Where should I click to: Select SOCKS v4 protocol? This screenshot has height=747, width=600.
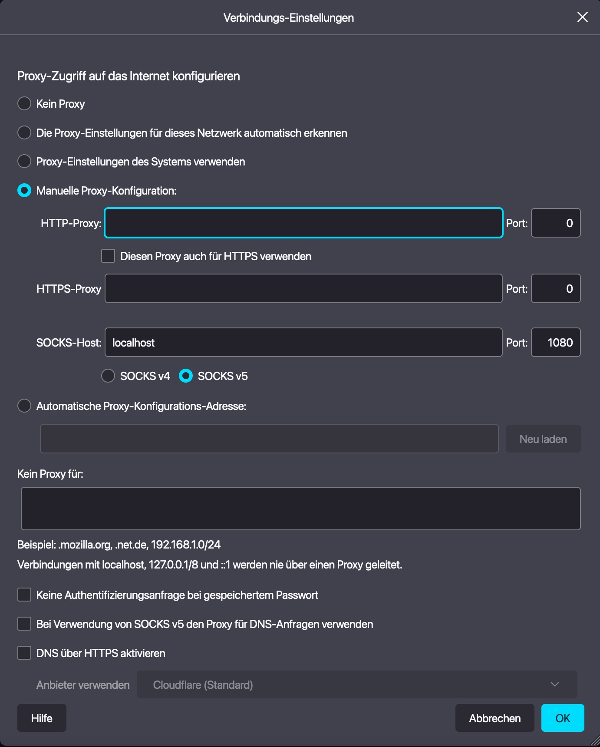pyautogui.click(x=108, y=376)
